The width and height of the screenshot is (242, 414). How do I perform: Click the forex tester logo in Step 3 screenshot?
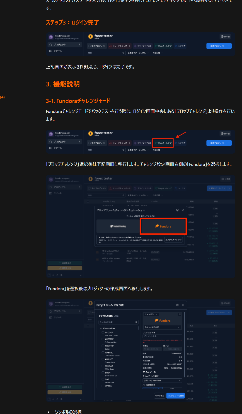click(x=100, y=36)
